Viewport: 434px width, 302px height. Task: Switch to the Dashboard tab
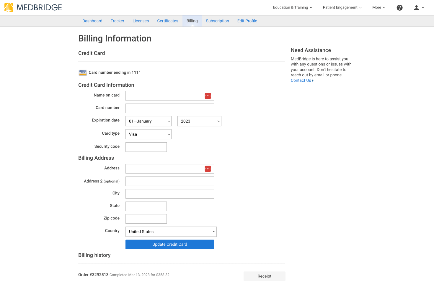click(x=92, y=21)
